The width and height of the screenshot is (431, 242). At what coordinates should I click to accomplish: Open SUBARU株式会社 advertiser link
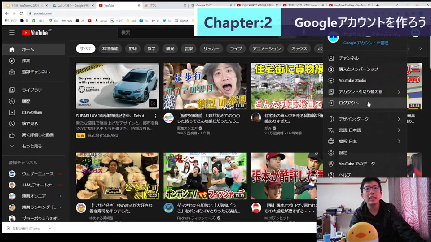[x=103, y=135]
